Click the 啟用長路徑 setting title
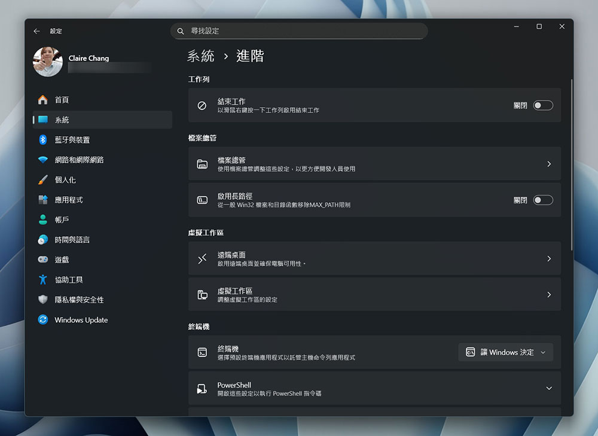The height and width of the screenshot is (436, 598). tap(235, 196)
